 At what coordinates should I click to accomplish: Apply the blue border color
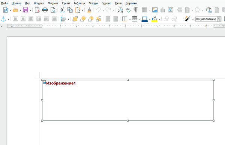(145, 19)
